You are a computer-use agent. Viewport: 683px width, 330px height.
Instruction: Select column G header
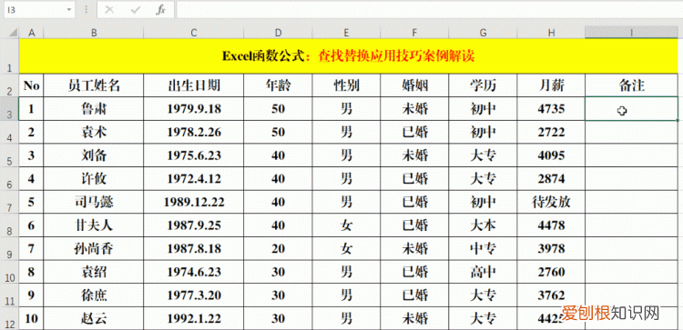483,33
